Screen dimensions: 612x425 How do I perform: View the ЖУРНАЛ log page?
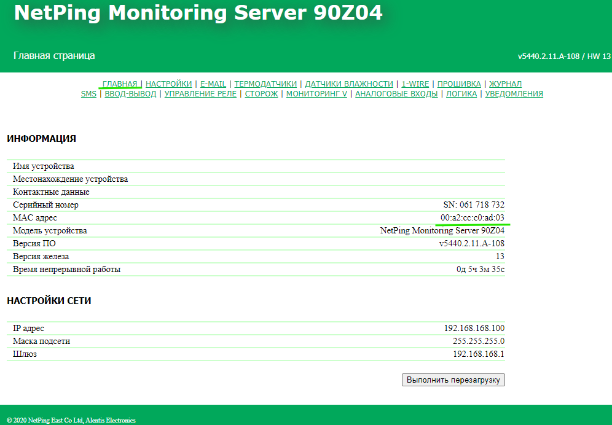505,84
